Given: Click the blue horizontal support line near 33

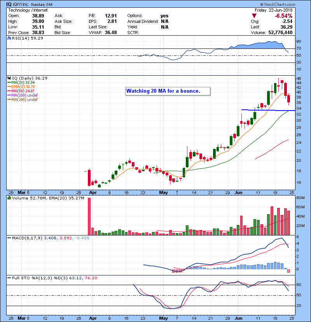Looking at the screenshot, I should 268,110.
